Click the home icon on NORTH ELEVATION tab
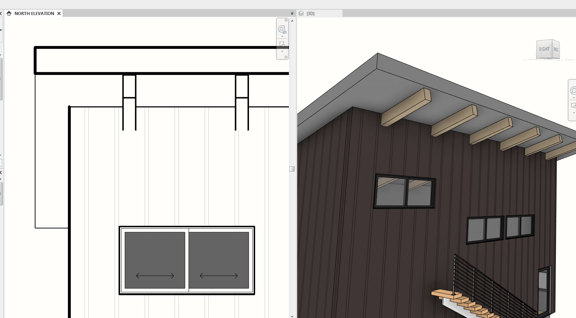This screenshot has height=318, width=576. pyautogui.click(x=9, y=13)
